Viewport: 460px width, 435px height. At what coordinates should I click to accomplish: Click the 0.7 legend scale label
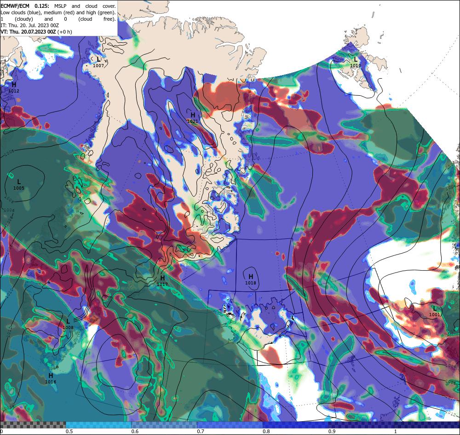[201, 431]
